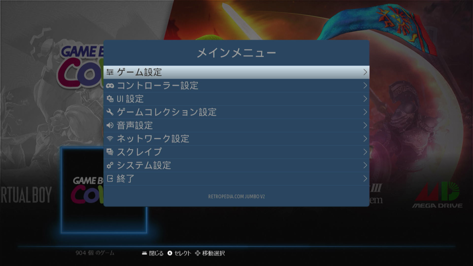This screenshot has width=473, height=266.
Task: Click the A button icon beside セレクト
Action: (170, 253)
